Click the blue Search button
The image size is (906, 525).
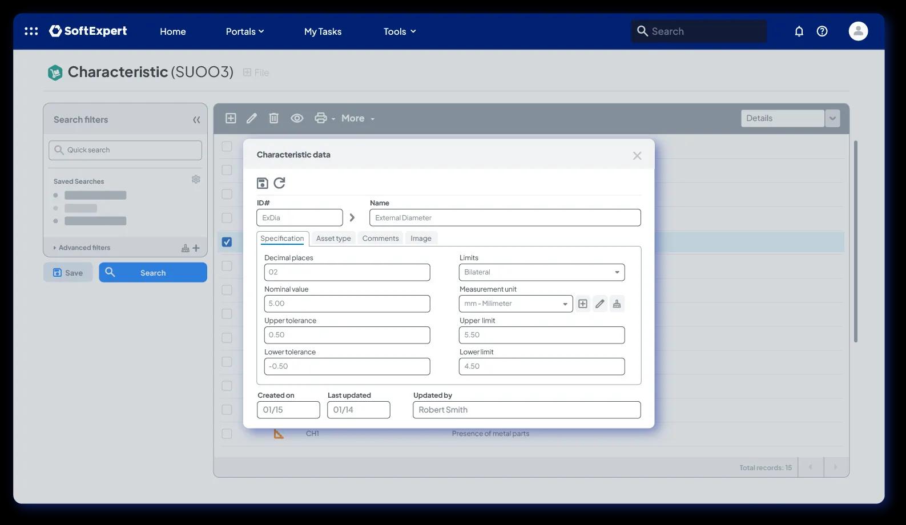coord(153,273)
